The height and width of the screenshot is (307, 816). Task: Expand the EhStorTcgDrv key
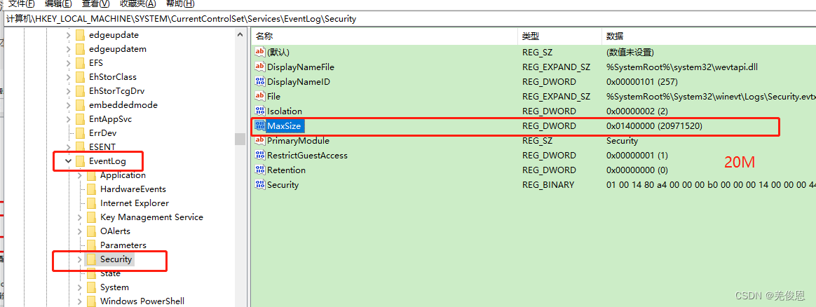[68, 91]
